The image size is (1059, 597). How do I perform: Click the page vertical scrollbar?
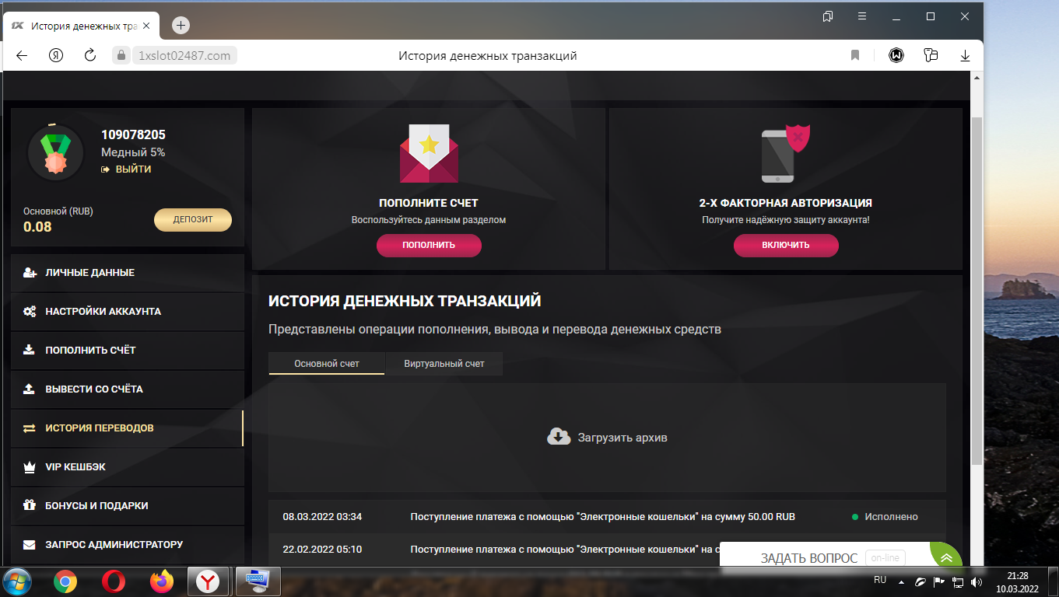click(977, 292)
